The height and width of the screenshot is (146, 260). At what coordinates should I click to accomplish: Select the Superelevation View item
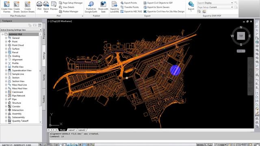pyautogui.click(x=22, y=70)
